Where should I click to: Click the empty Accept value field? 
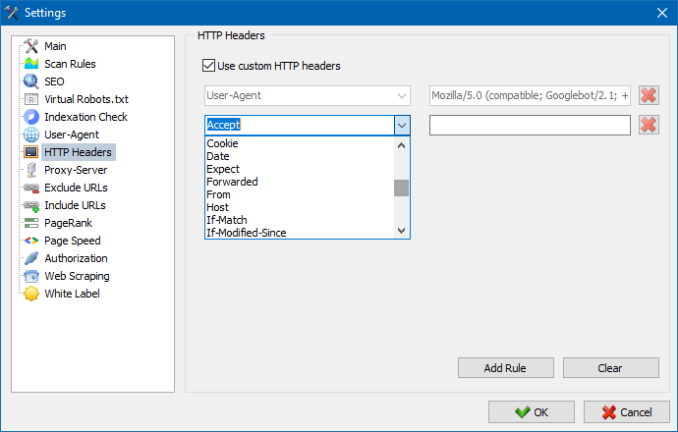tap(530, 126)
